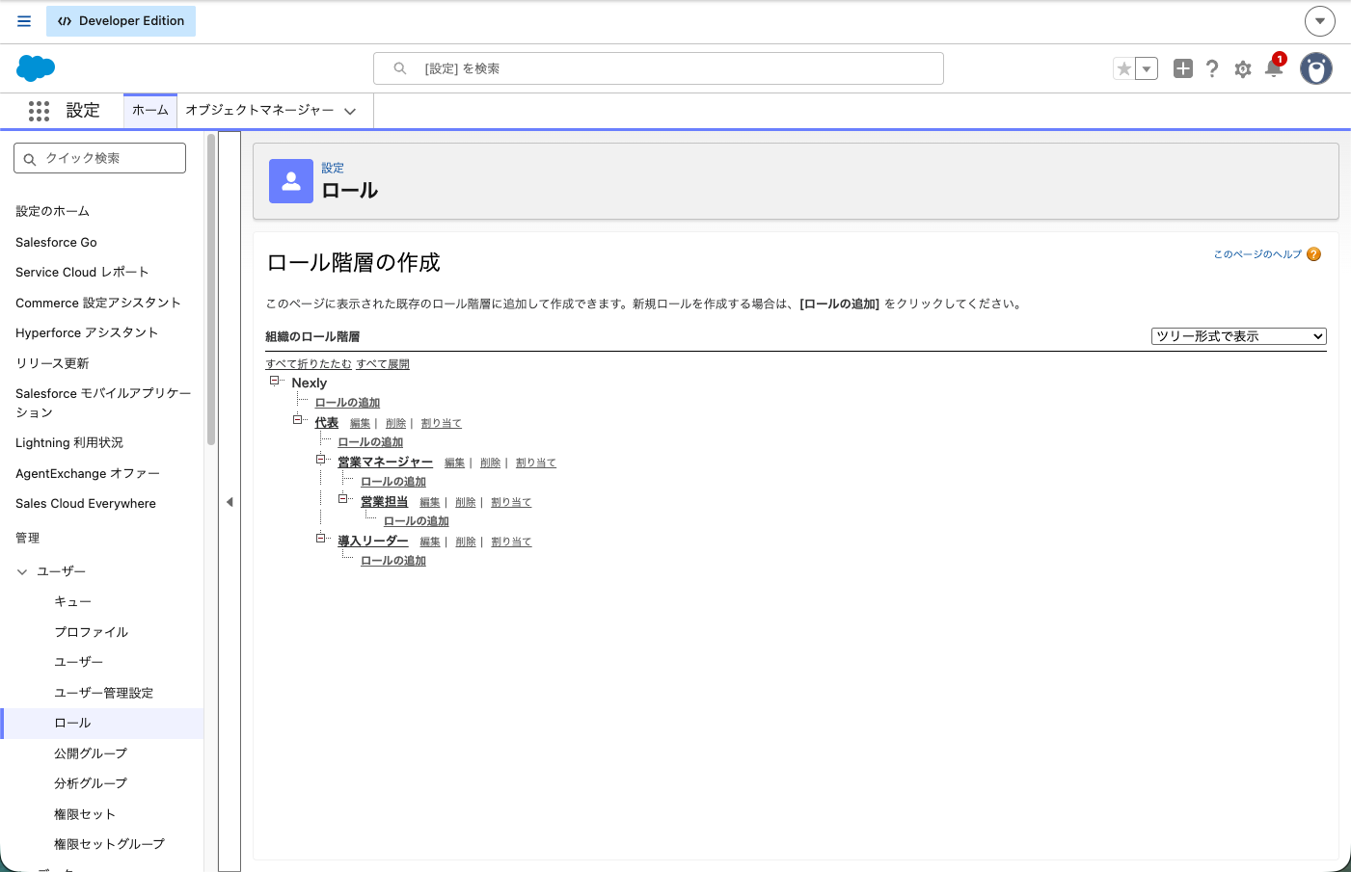Click 編集 for 営業担当
Screen dimensions: 1351x872
click(429, 503)
